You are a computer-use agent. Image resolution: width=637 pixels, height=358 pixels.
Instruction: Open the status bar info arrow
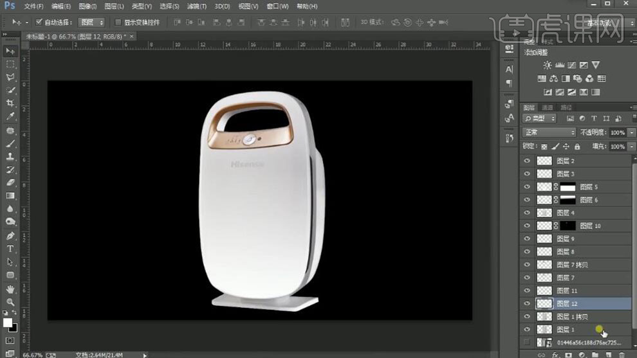(x=145, y=355)
